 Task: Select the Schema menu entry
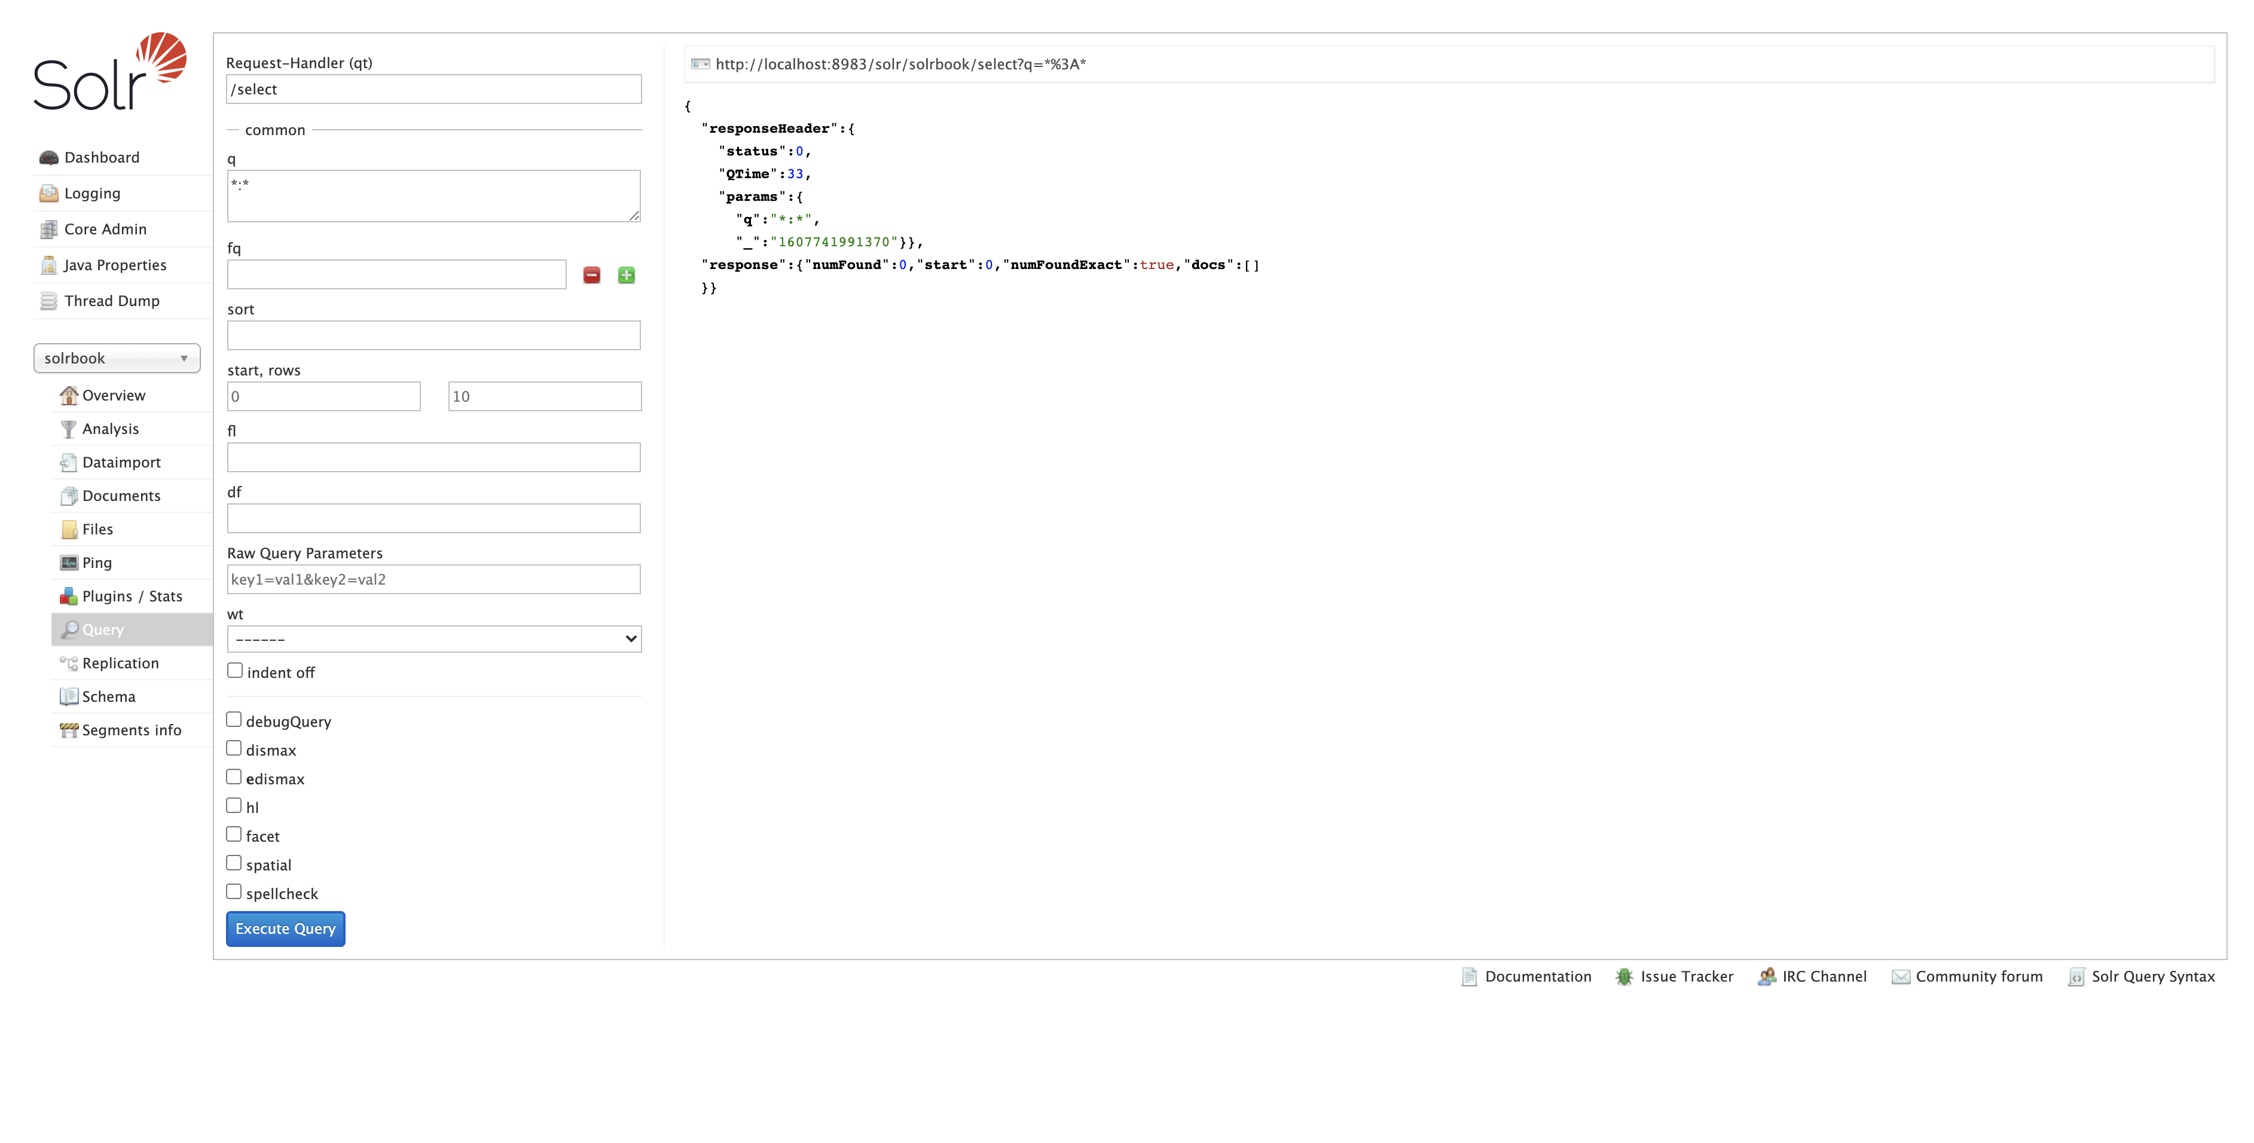[132, 696]
